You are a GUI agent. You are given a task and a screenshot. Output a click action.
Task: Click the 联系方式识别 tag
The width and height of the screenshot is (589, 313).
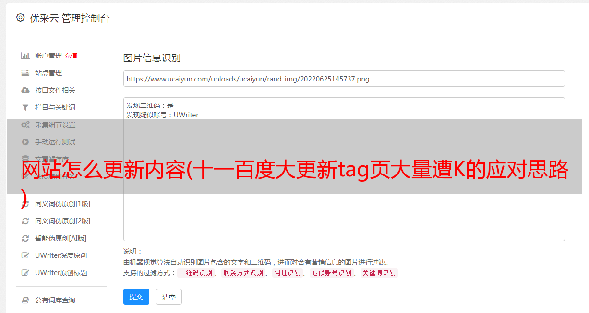[243, 273]
